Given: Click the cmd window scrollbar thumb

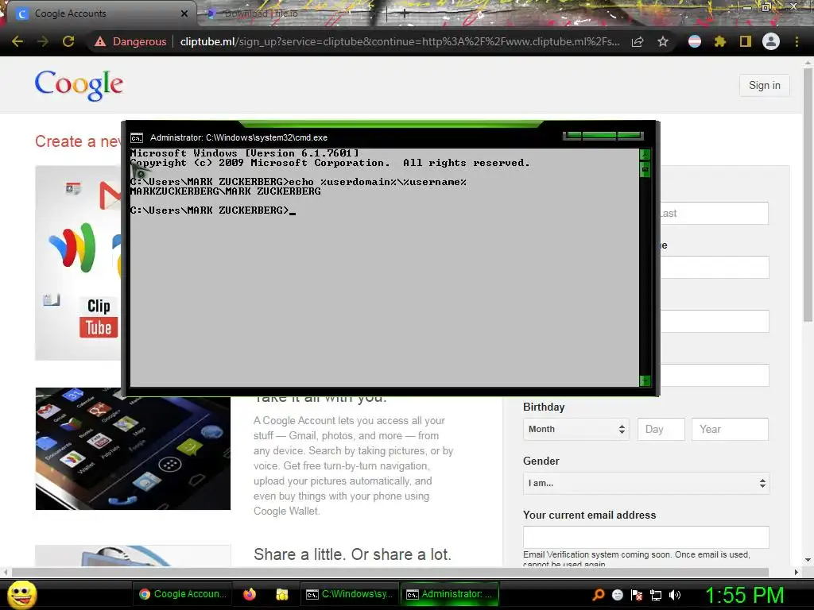Looking at the screenshot, I should (645, 170).
